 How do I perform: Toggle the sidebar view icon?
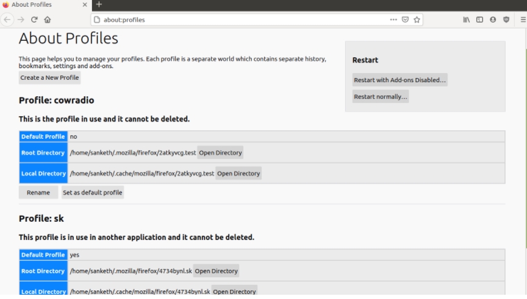[480, 19]
